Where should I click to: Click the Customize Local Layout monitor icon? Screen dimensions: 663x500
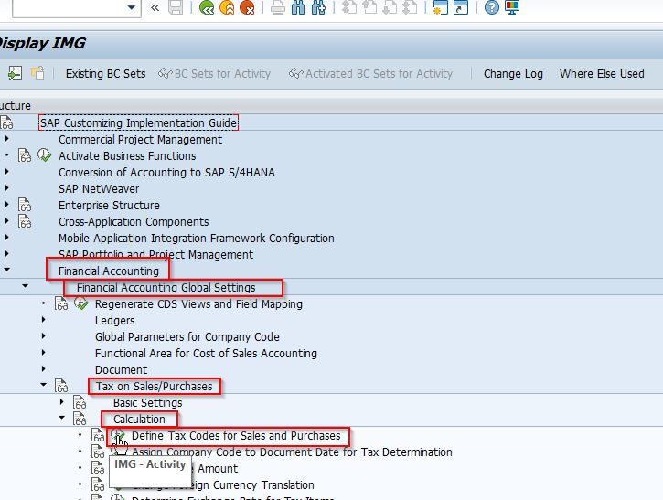pyautogui.click(x=511, y=7)
